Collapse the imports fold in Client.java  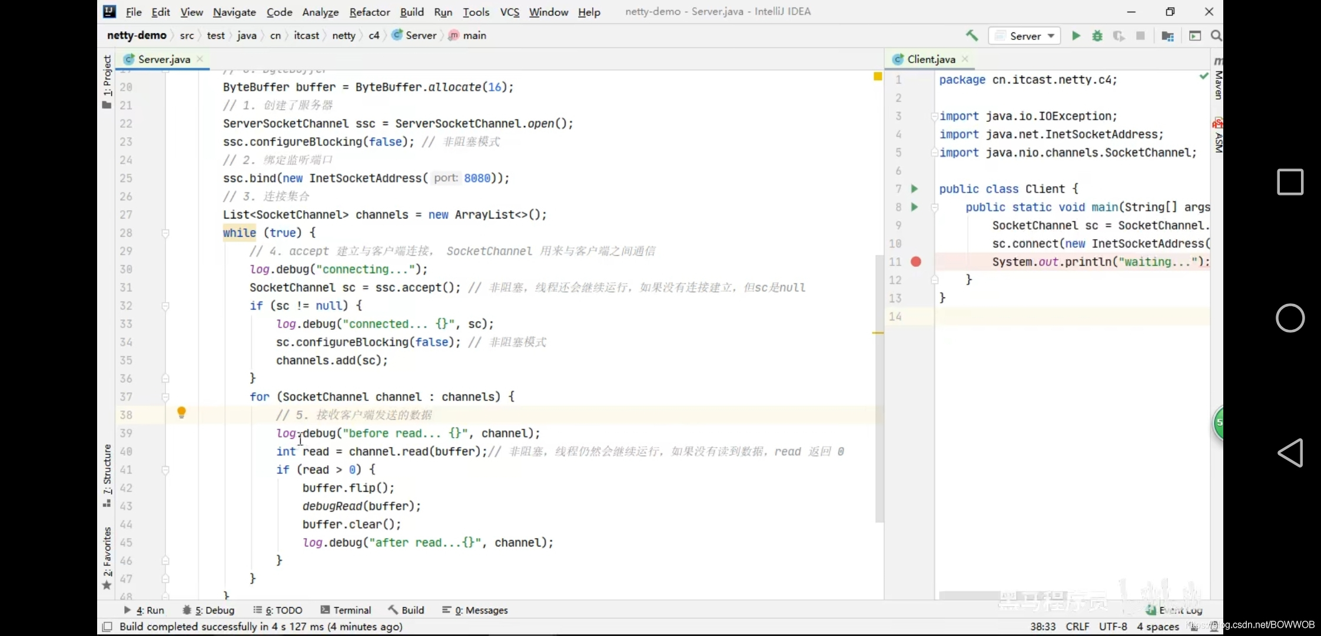coord(934,117)
